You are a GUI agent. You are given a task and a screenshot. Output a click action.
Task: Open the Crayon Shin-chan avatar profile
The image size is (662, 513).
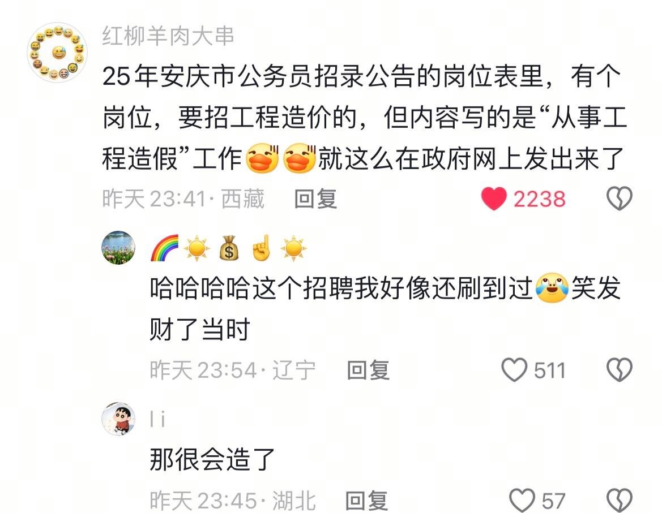(118, 419)
